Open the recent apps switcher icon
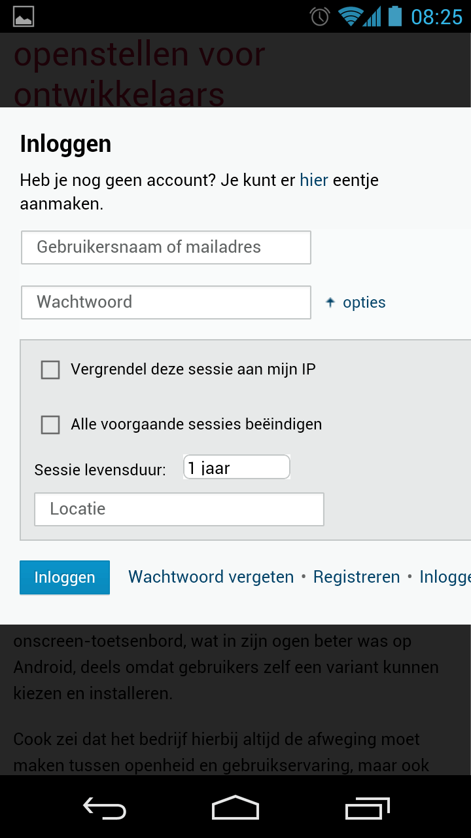This screenshot has height=838, width=471. 366,809
